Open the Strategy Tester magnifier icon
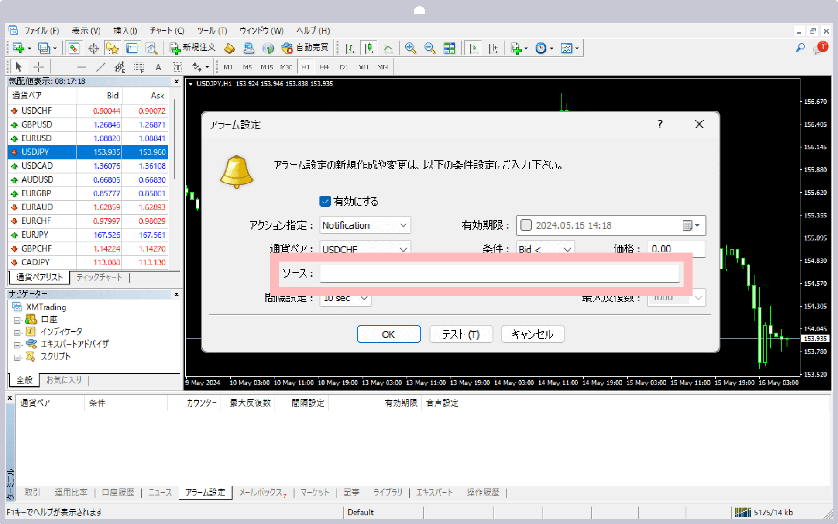838x524 pixels. [151, 48]
